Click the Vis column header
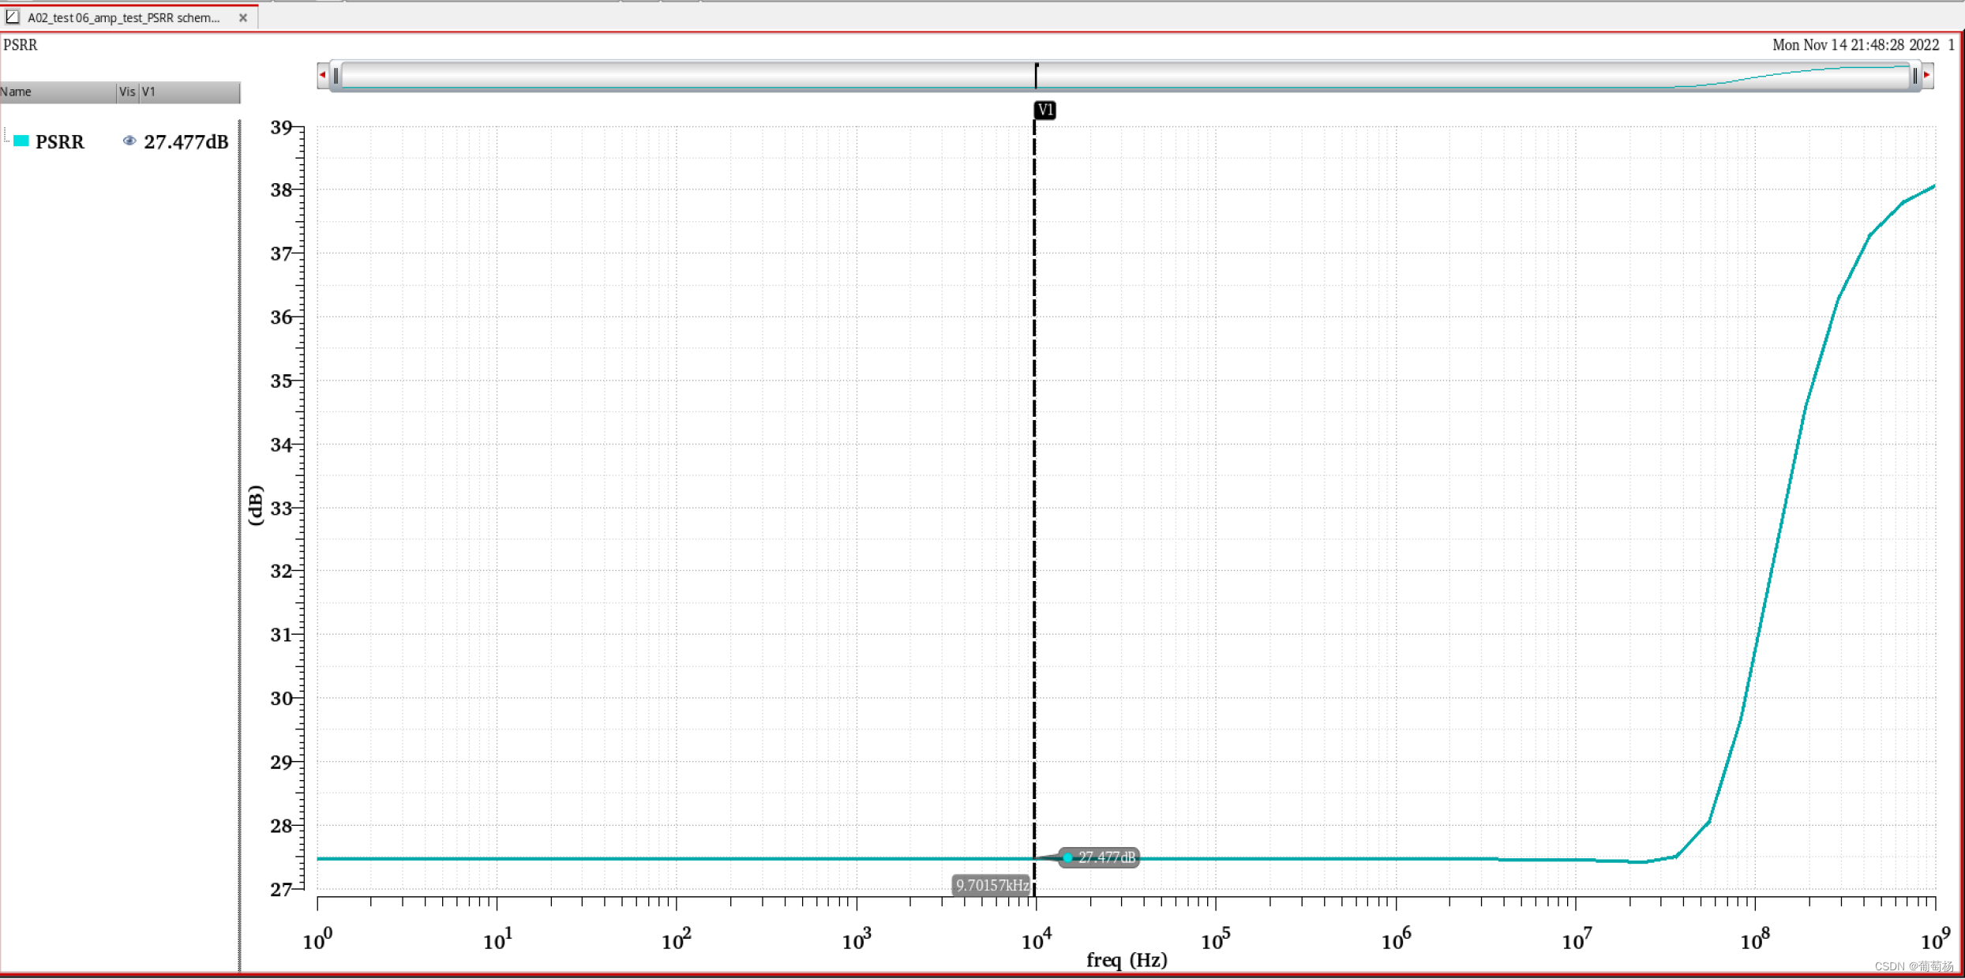Screen dimensions: 1965x979 click(127, 92)
